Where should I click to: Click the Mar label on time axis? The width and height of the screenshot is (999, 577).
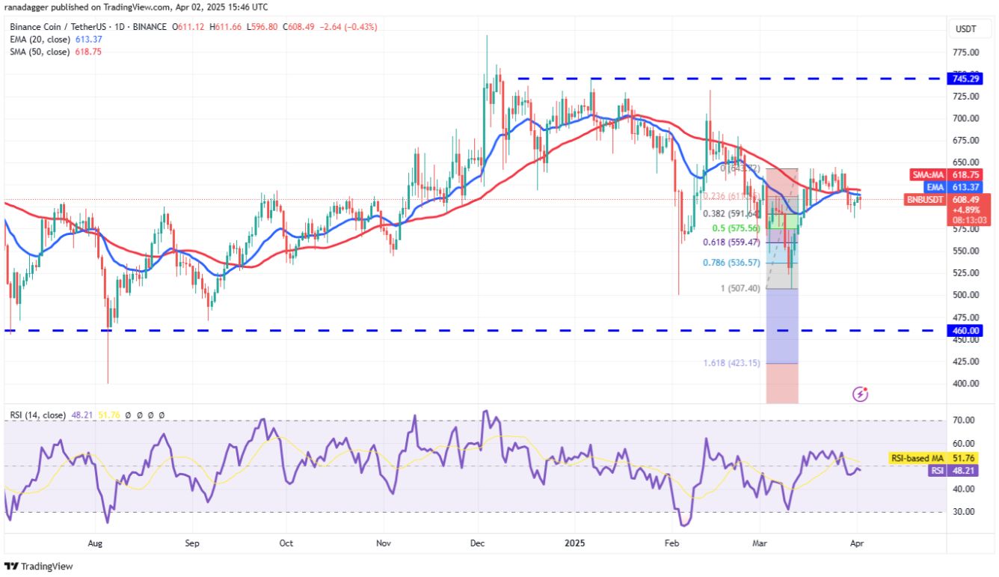(761, 545)
